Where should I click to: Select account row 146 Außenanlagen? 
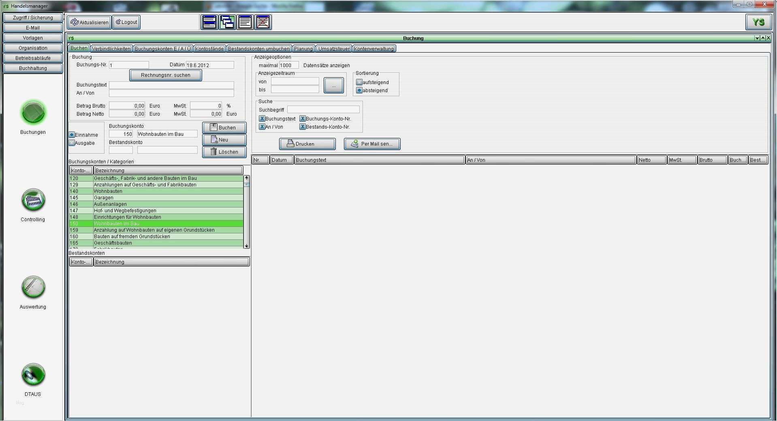point(156,204)
